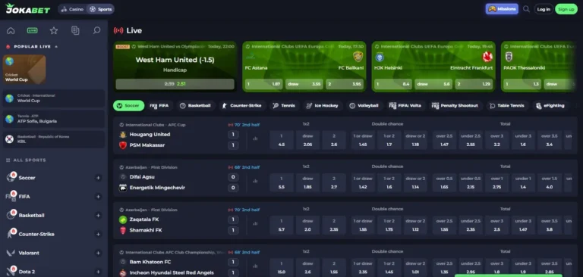This screenshot has height=277, width=583.
Task: Click the Valorant icon in All Sports
Action: pyautogui.click(x=11, y=253)
